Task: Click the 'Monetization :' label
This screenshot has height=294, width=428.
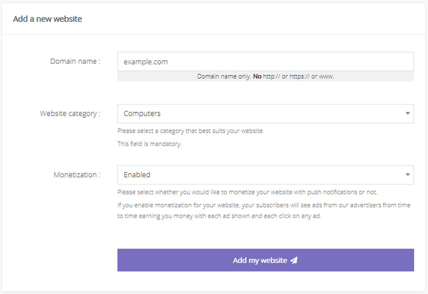Action: click(x=77, y=175)
